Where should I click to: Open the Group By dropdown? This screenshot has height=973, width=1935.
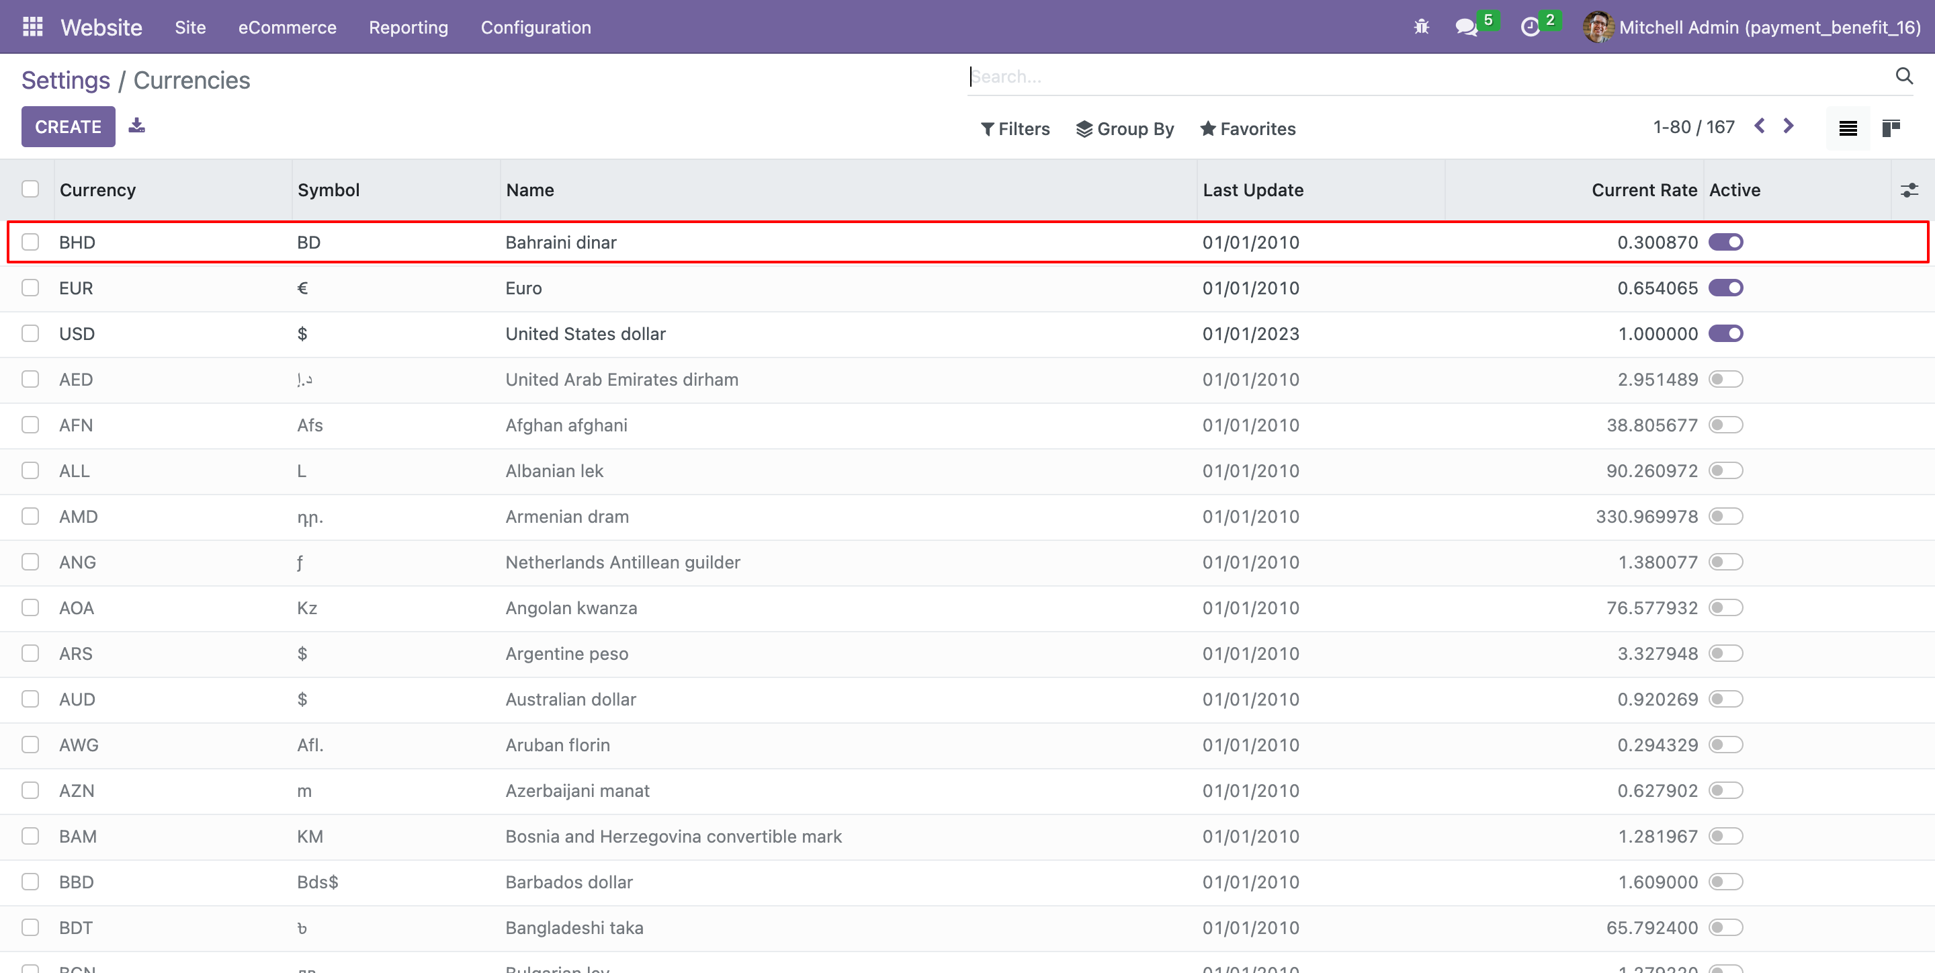[x=1125, y=129]
